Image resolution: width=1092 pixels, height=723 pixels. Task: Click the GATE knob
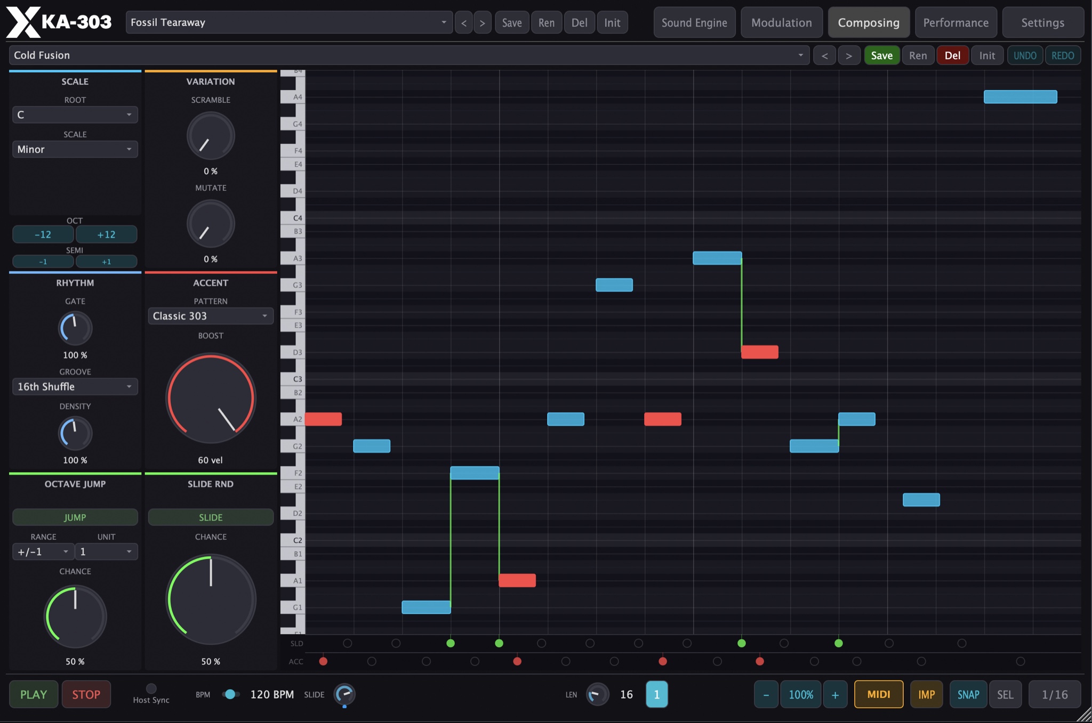[75, 328]
